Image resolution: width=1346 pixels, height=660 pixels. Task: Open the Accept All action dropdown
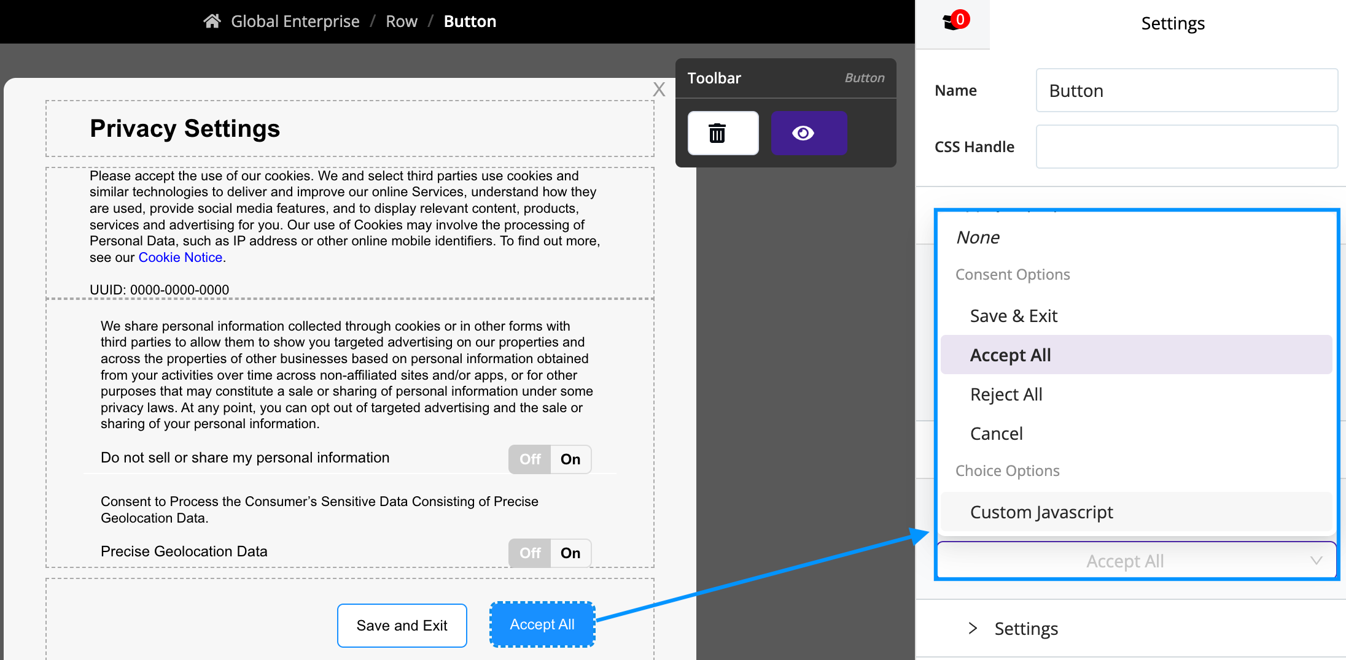[x=1136, y=560]
